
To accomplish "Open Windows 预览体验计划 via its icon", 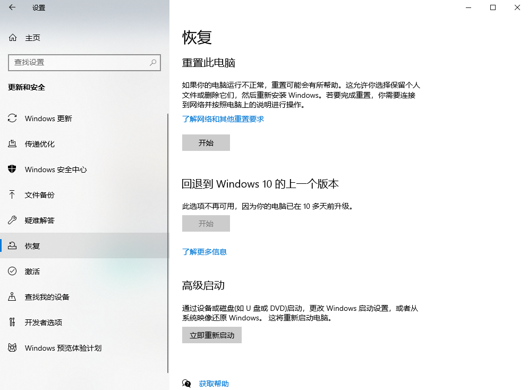I will (x=13, y=348).
